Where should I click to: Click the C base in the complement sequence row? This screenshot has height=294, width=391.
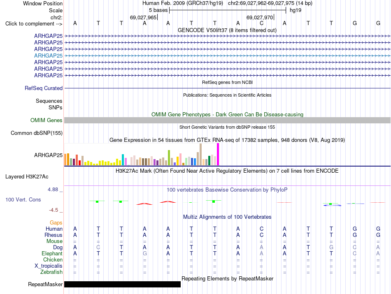(x=261, y=23)
